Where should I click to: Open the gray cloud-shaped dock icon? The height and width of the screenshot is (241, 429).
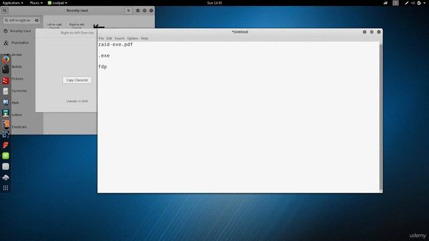click(x=5, y=177)
